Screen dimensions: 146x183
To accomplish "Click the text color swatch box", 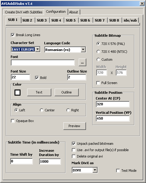I will pyautogui.click(x=17, y=93).
